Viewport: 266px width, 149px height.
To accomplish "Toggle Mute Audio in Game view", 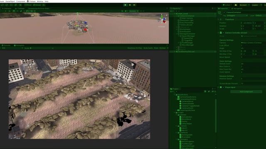I will [148, 48].
